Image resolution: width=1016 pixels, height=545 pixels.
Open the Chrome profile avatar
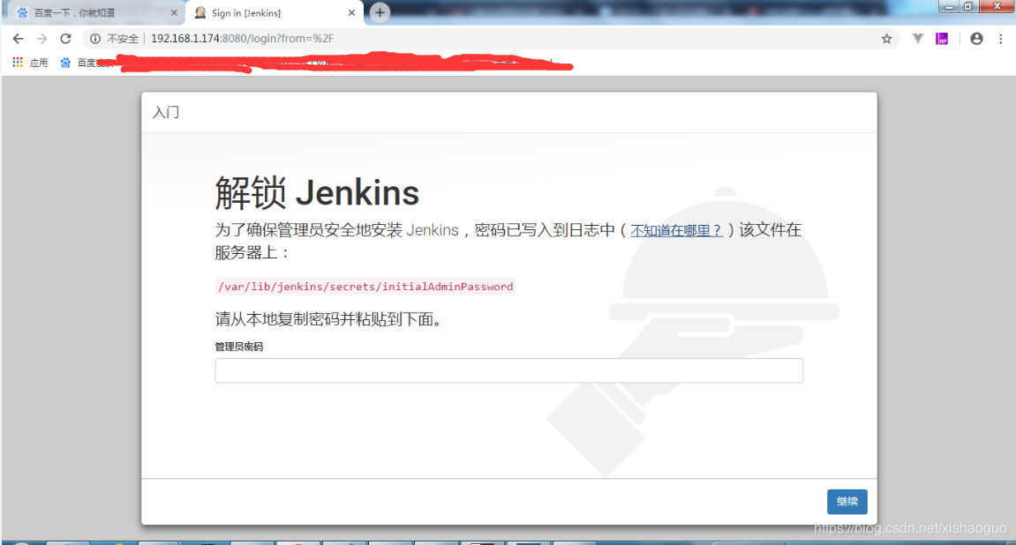click(x=976, y=39)
